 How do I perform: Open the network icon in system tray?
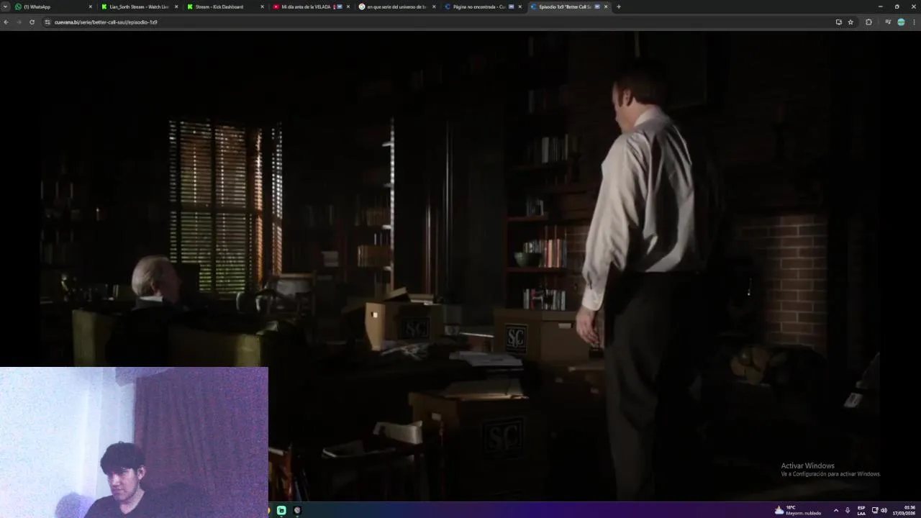coord(875,510)
